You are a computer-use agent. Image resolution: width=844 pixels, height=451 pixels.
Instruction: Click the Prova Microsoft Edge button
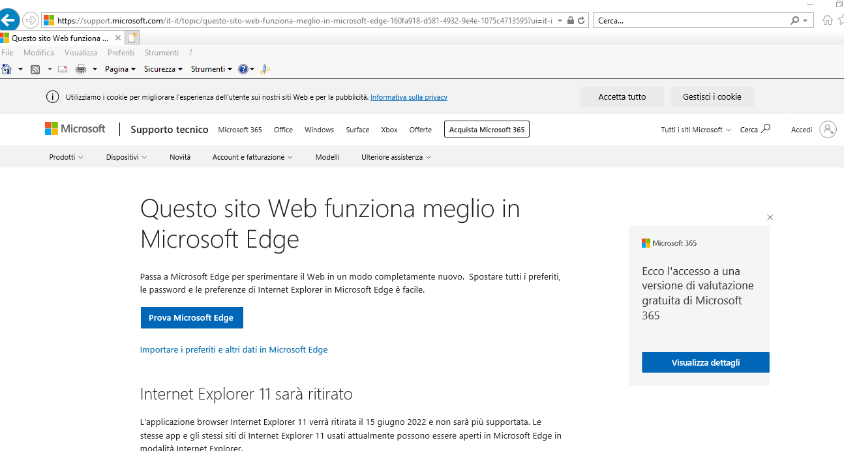pyautogui.click(x=192, y=317)
